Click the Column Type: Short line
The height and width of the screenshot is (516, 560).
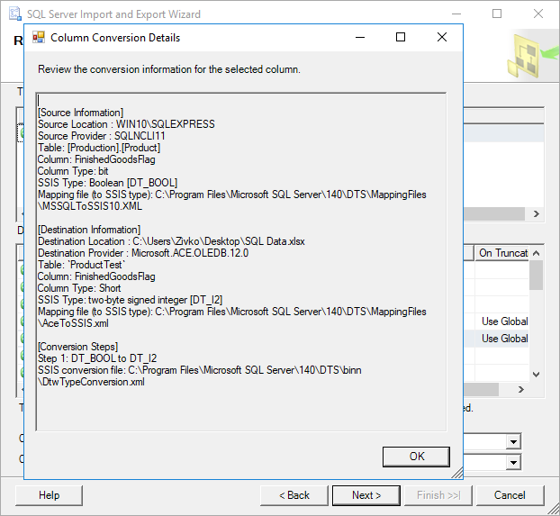79,288
